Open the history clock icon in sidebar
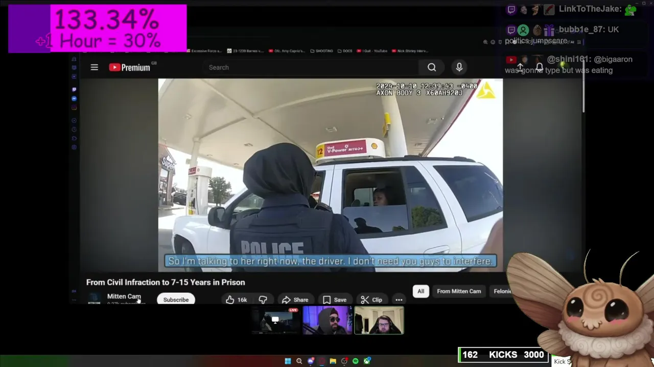Screen dimensions: 654x367 [x=74, y=129]
